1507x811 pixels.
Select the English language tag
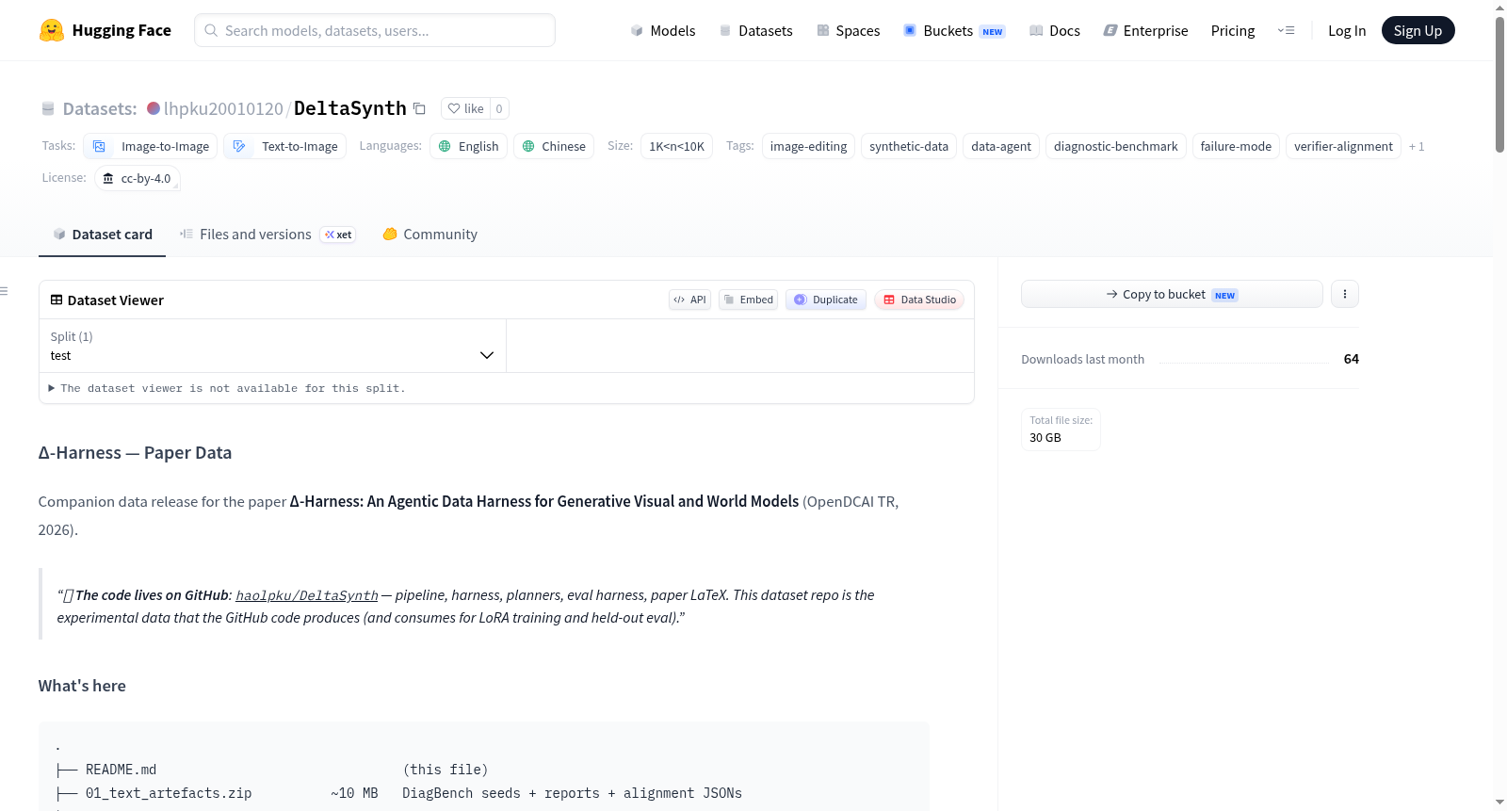tap(469, 146)
